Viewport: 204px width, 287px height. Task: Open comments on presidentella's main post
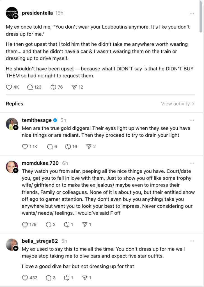30,87
